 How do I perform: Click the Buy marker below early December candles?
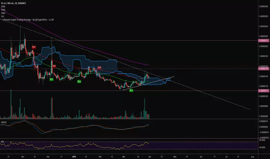pos(52,79)
